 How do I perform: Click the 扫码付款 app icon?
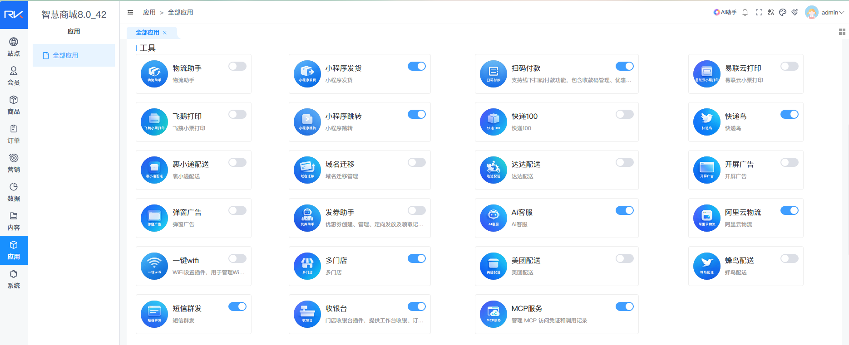click(x=494, y=74)
